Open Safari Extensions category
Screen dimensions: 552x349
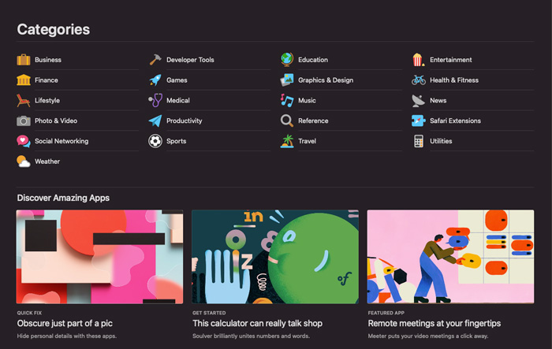(455, 121)
